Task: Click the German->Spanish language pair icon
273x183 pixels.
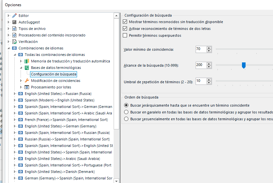Action: coord(21,178)
